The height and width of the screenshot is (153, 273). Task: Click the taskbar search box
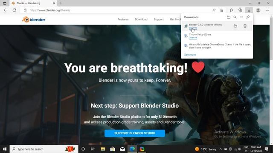click(44, 149)
